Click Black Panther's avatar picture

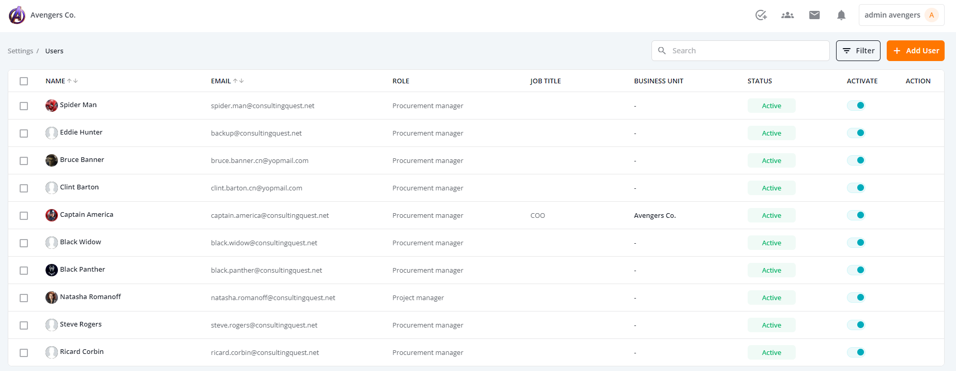[x=52, y=270]
